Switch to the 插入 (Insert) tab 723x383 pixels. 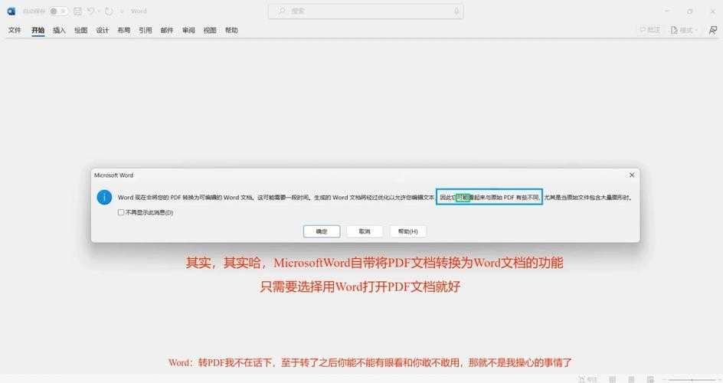click(59, 30)
